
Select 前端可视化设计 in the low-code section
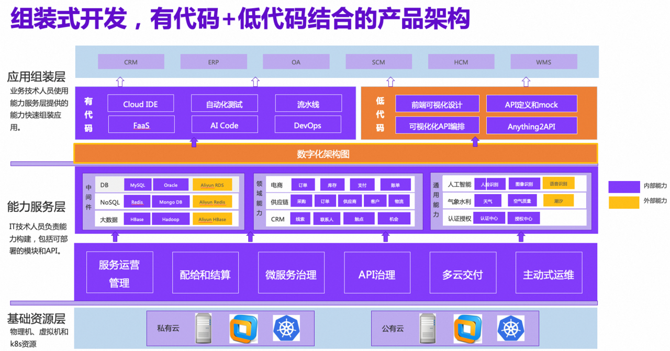437,103
